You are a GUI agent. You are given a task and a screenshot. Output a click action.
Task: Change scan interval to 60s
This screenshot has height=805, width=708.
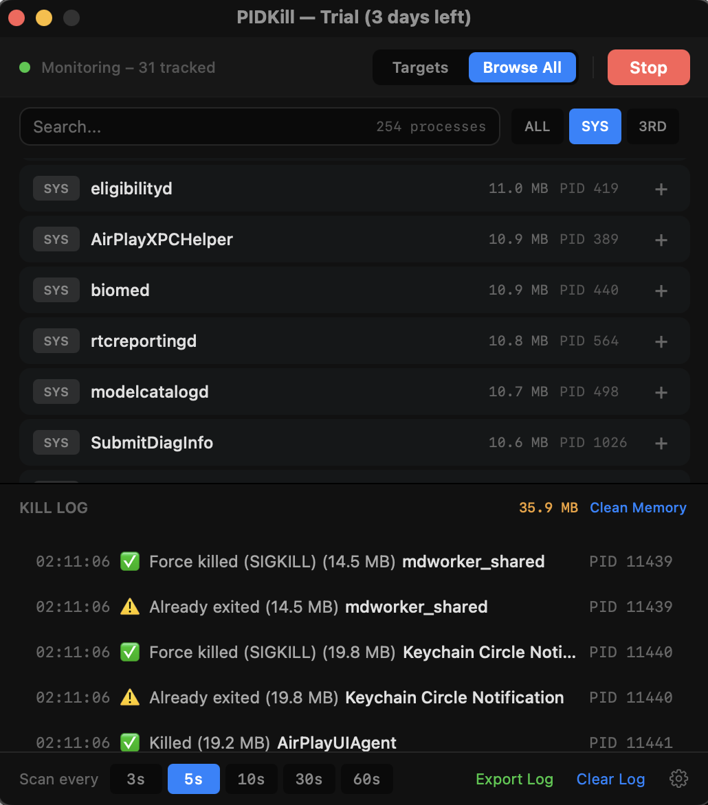coord(366,779)
